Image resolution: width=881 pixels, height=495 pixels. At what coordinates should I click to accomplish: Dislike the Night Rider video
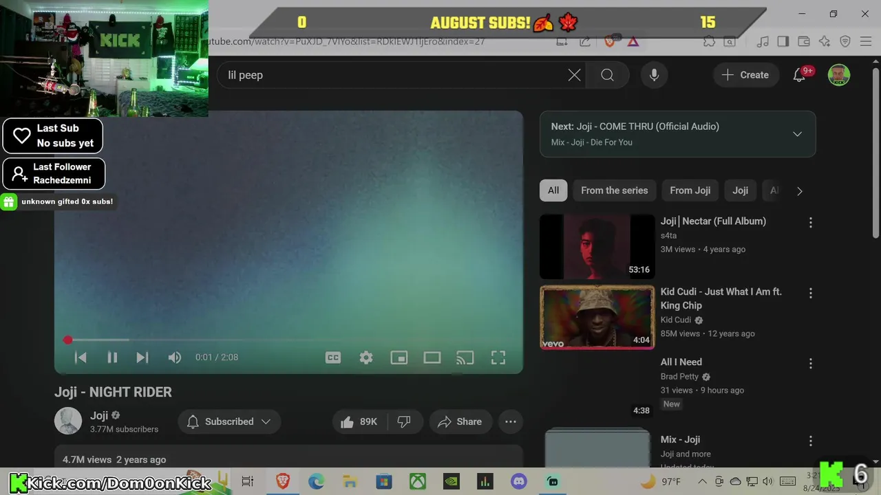click(x=405, y=421)
